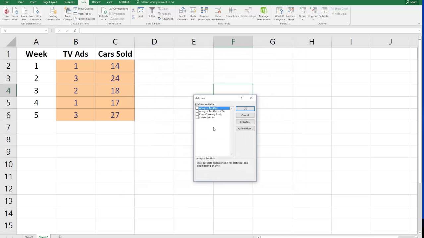Select the cell containing 24
This screenshot has width=424, height=238.
[115, 78]
